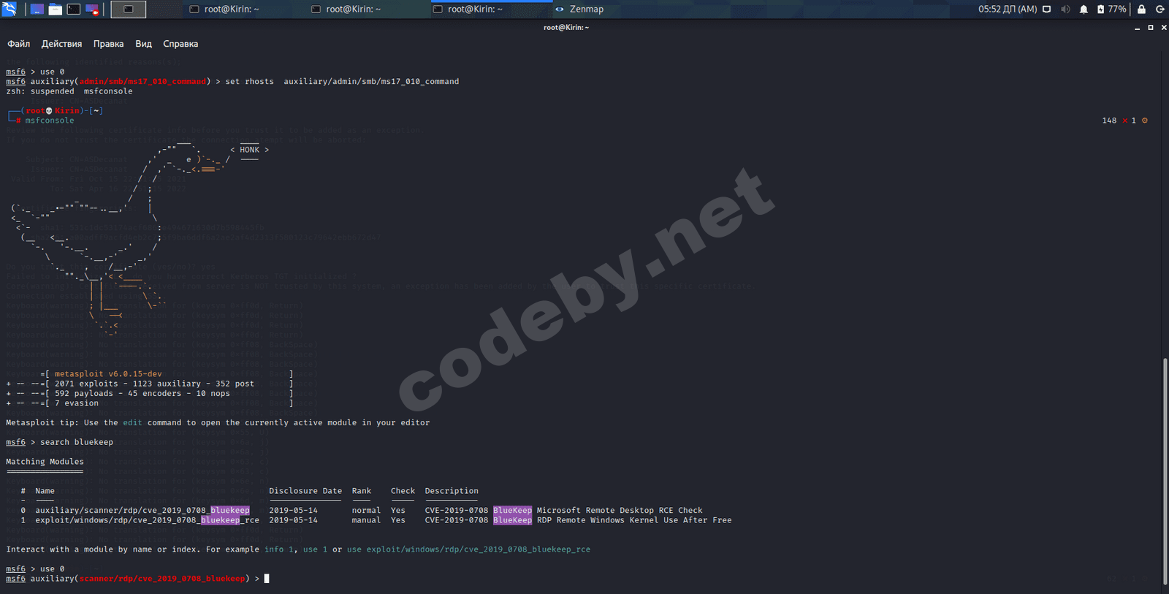This screenshot has width=1169, height=594.
Task: Click the red 'scanner/rdp/cve_2019_0708_bluekeep' prompt module
Action: [x=161, y=579]
